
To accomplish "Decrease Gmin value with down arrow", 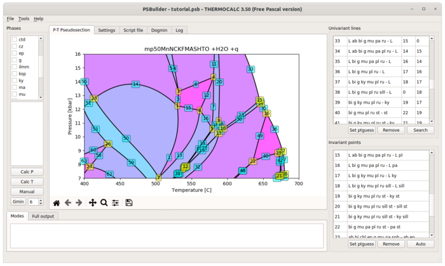I will click(41, 203).
